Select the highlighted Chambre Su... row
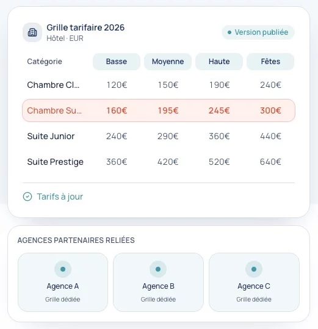The height and width of the screenshot is (329, 318). pos(159,110)
